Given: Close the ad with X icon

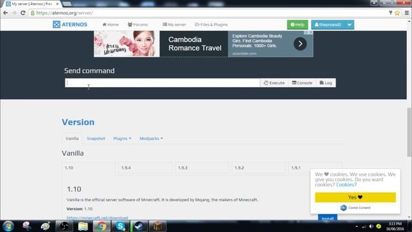Looking at the screenshot, I should tap(310, 33).
